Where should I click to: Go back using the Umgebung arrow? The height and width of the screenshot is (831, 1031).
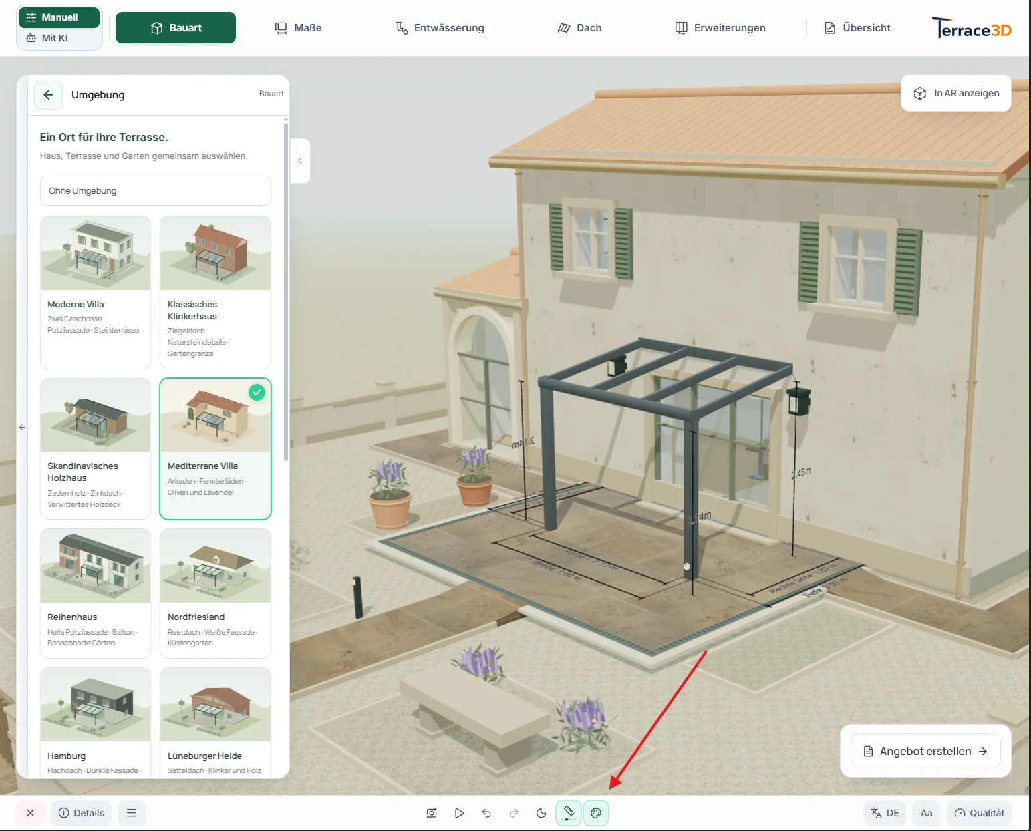pyautogui.click(x=49, y=95)
